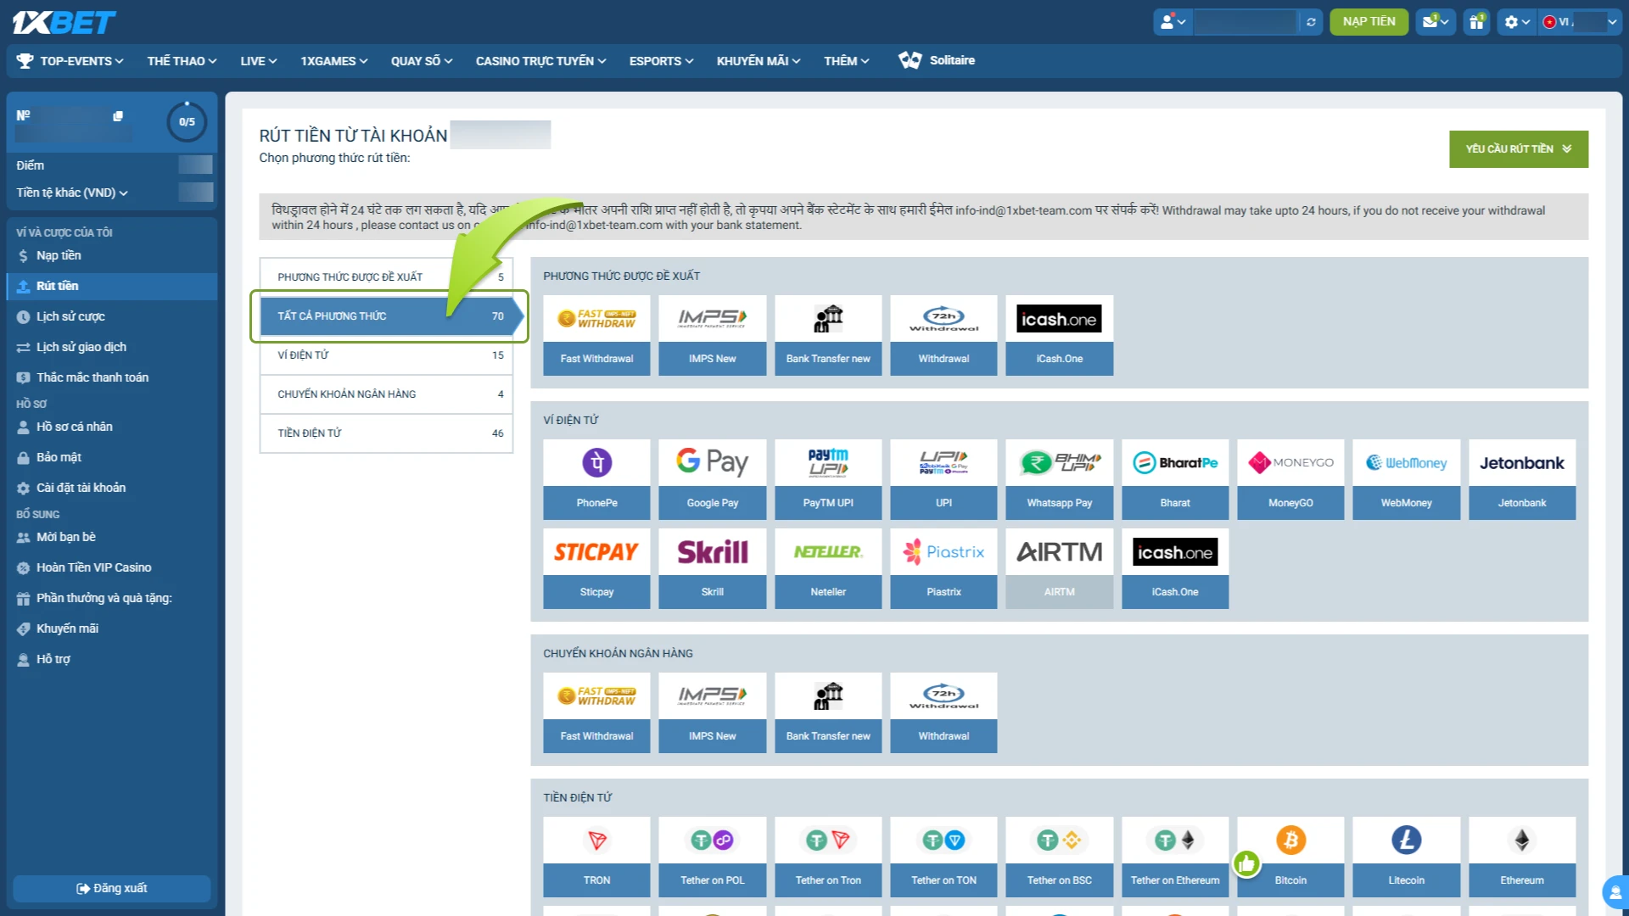The width and height of the screenshot is (1629, 916).
Task: Open the gift box bonuses icon
Action: click(1477, 22)
